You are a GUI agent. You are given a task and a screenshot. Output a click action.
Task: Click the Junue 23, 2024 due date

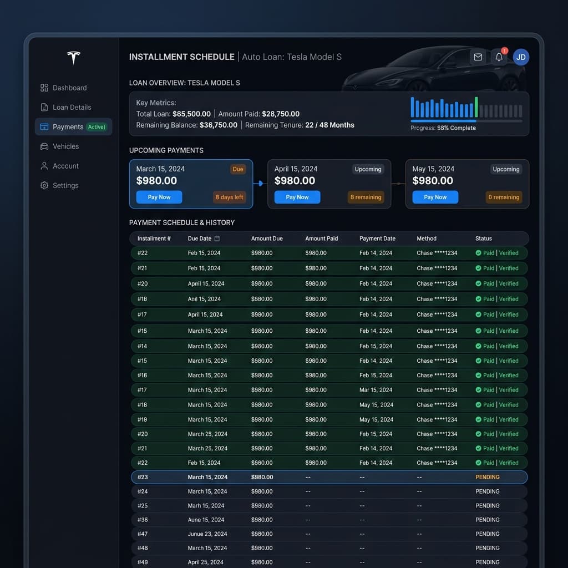(207, 534)
